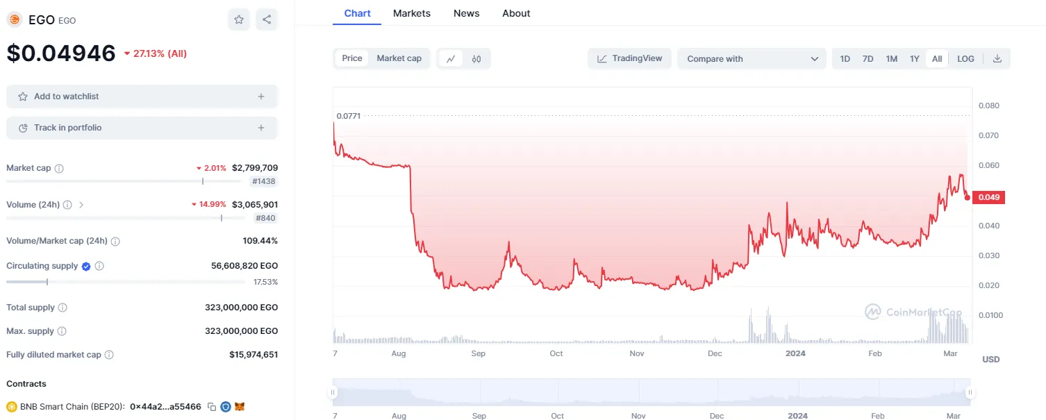Add token to MetaMask fox icon
The image size is (1046, 420).
tap(240, 407)
